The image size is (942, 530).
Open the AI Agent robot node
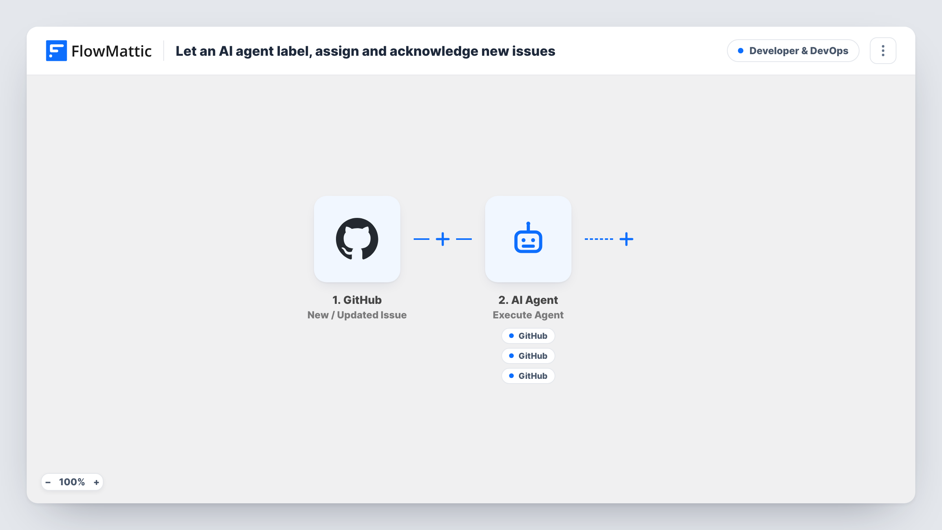(x=528, y=239)
